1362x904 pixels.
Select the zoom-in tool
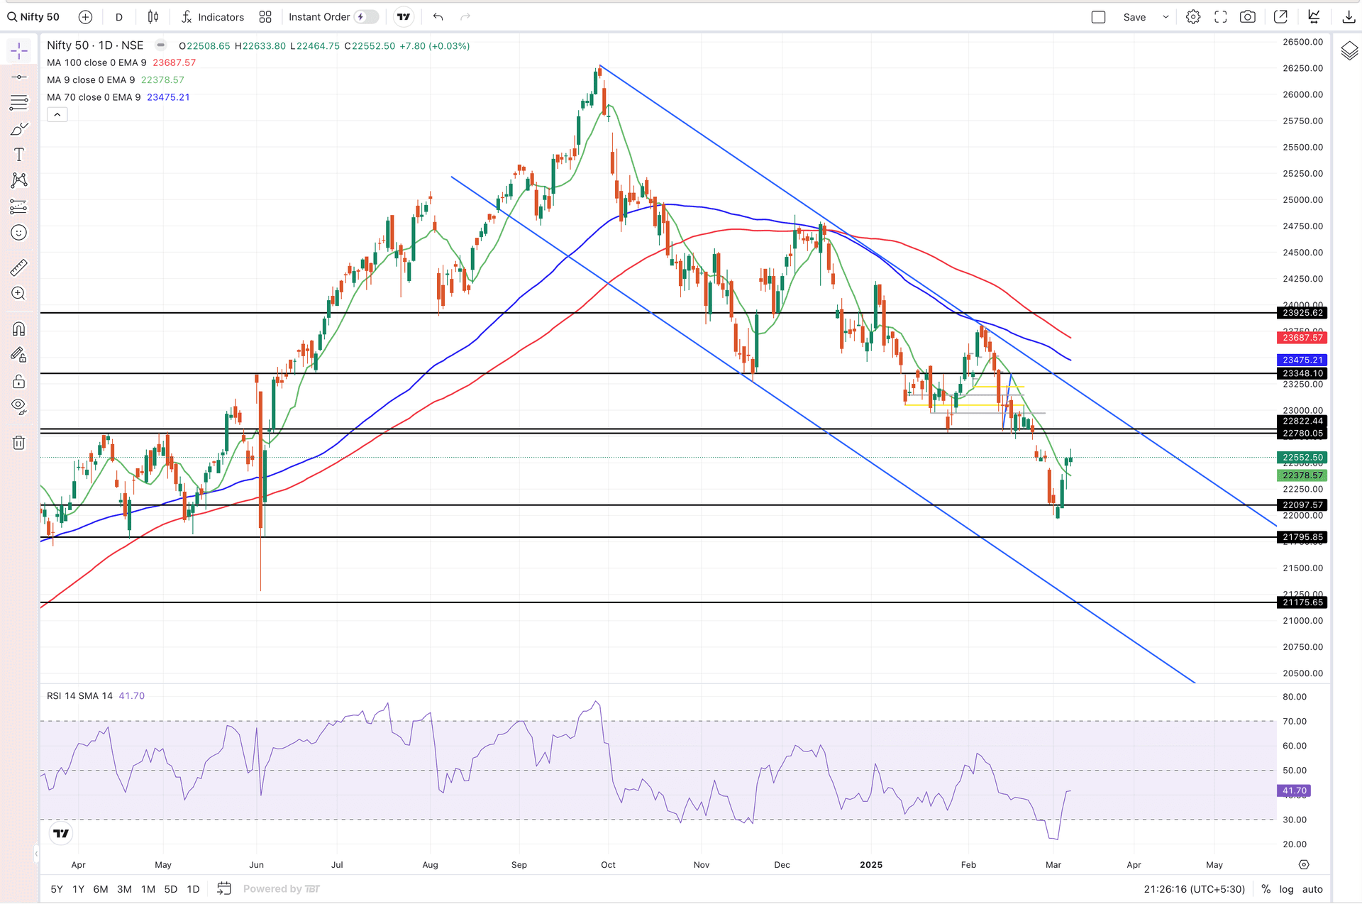pos(19,294)
